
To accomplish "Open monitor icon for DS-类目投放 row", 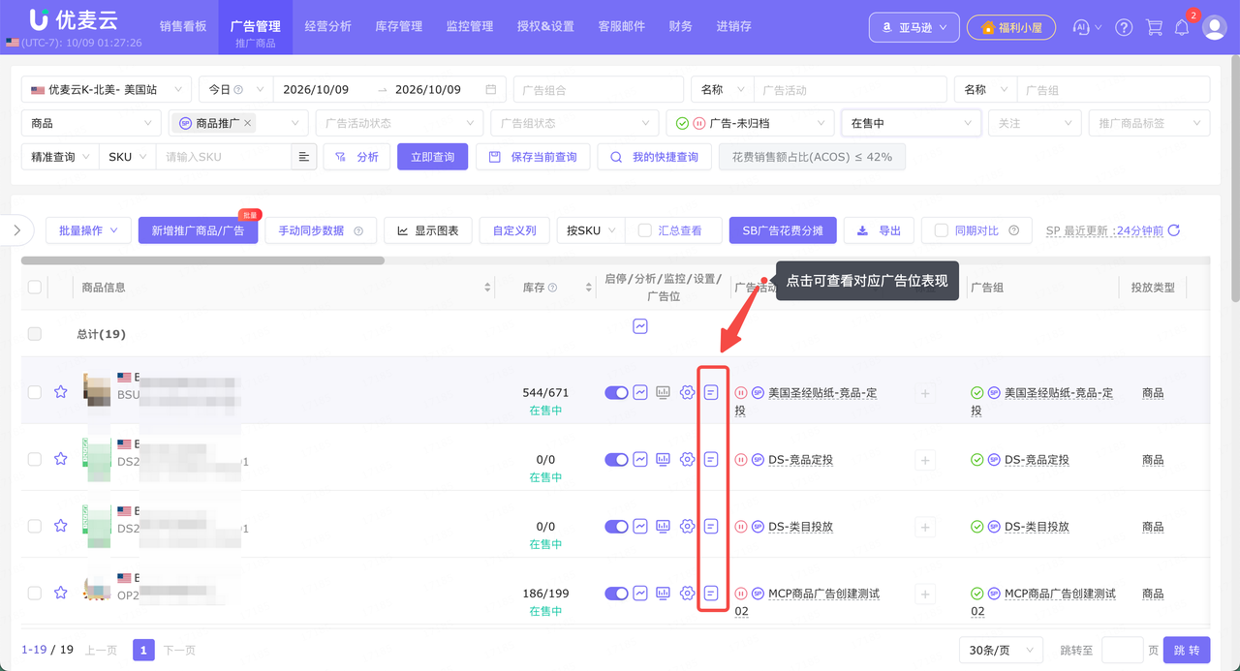I will [x=664, y=526].
